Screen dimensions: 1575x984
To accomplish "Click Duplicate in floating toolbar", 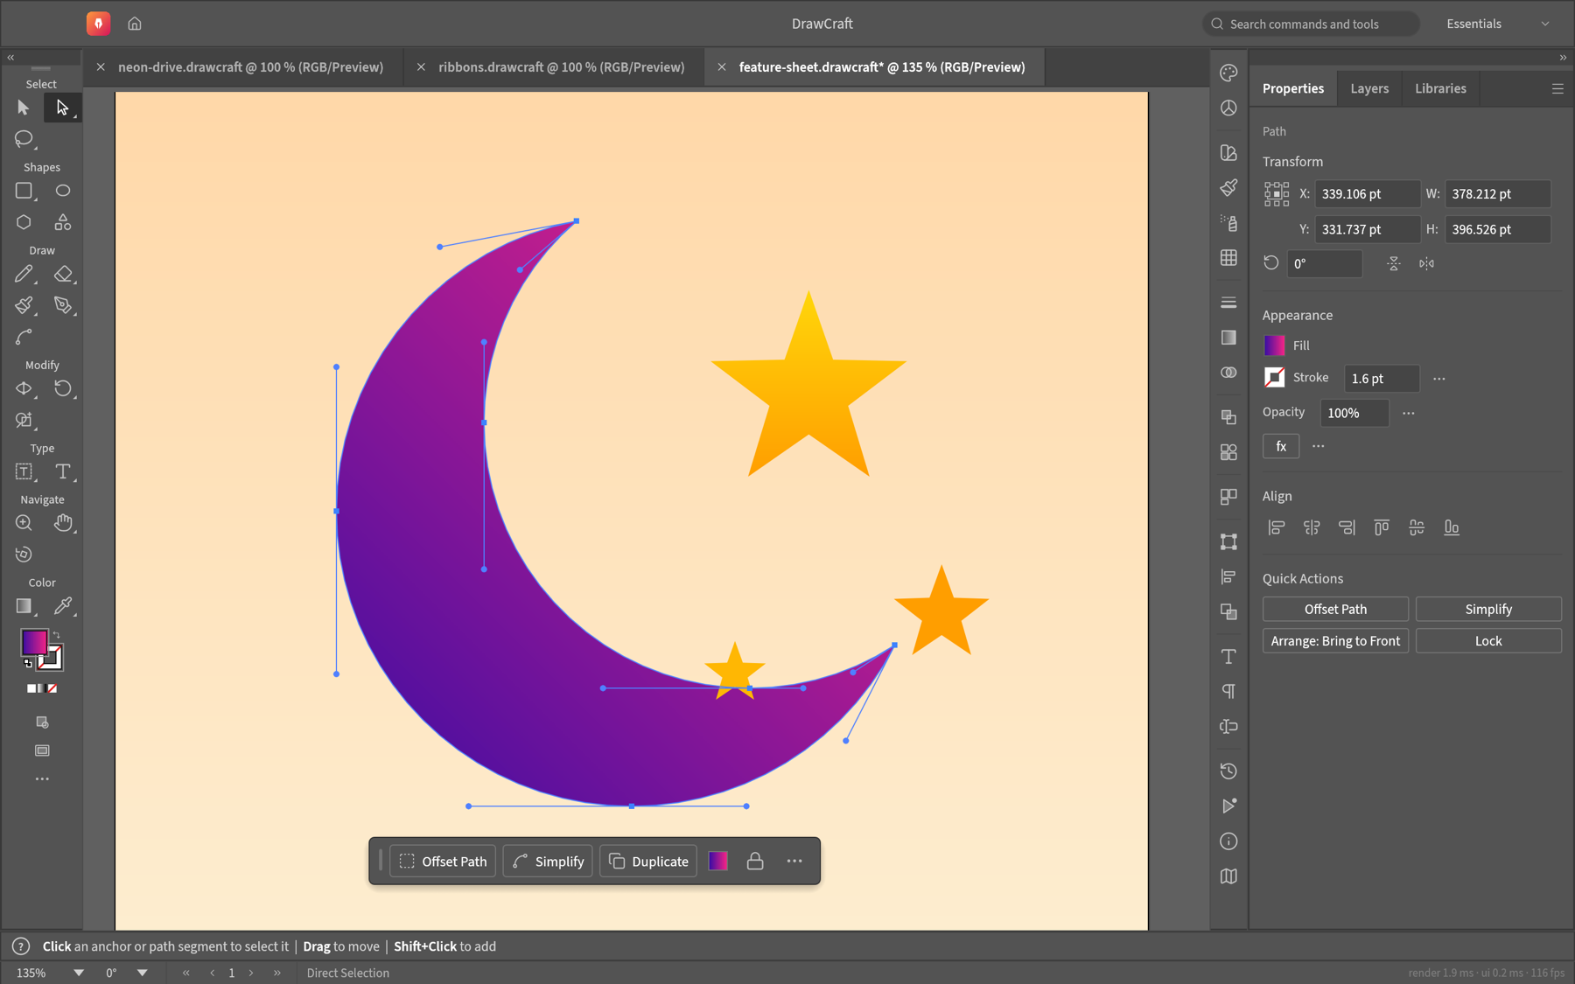I will (648, 862).
